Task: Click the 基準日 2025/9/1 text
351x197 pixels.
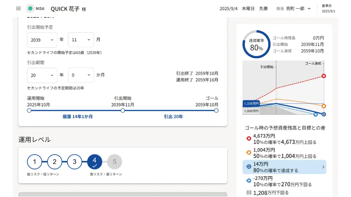Action: point(328,9)
